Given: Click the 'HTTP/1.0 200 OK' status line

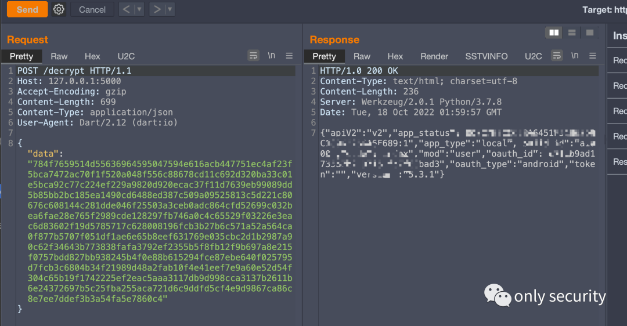Looking at the screenshot, I should (359, 71).
